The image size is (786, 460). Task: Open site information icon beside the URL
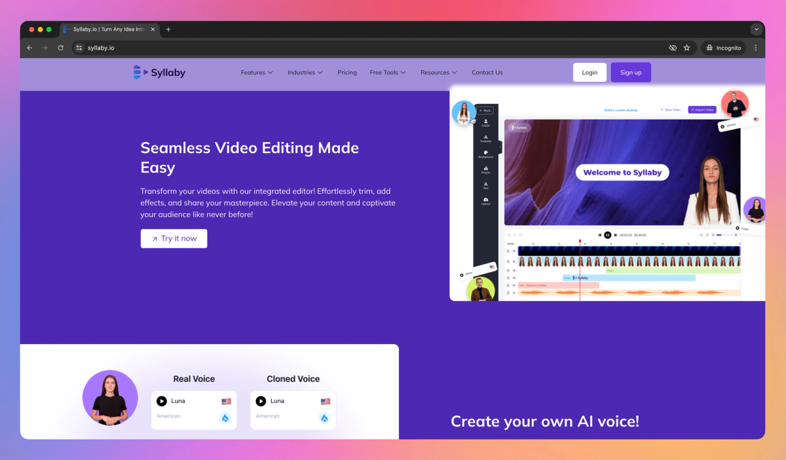[79, 48]
